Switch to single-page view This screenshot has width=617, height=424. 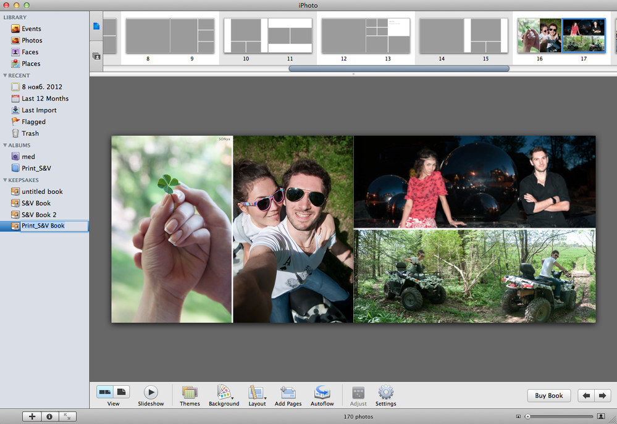(x=122, y=392)
